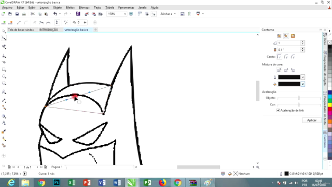
Task: Cut selection with the scissors icon
Action: (32, 14)
